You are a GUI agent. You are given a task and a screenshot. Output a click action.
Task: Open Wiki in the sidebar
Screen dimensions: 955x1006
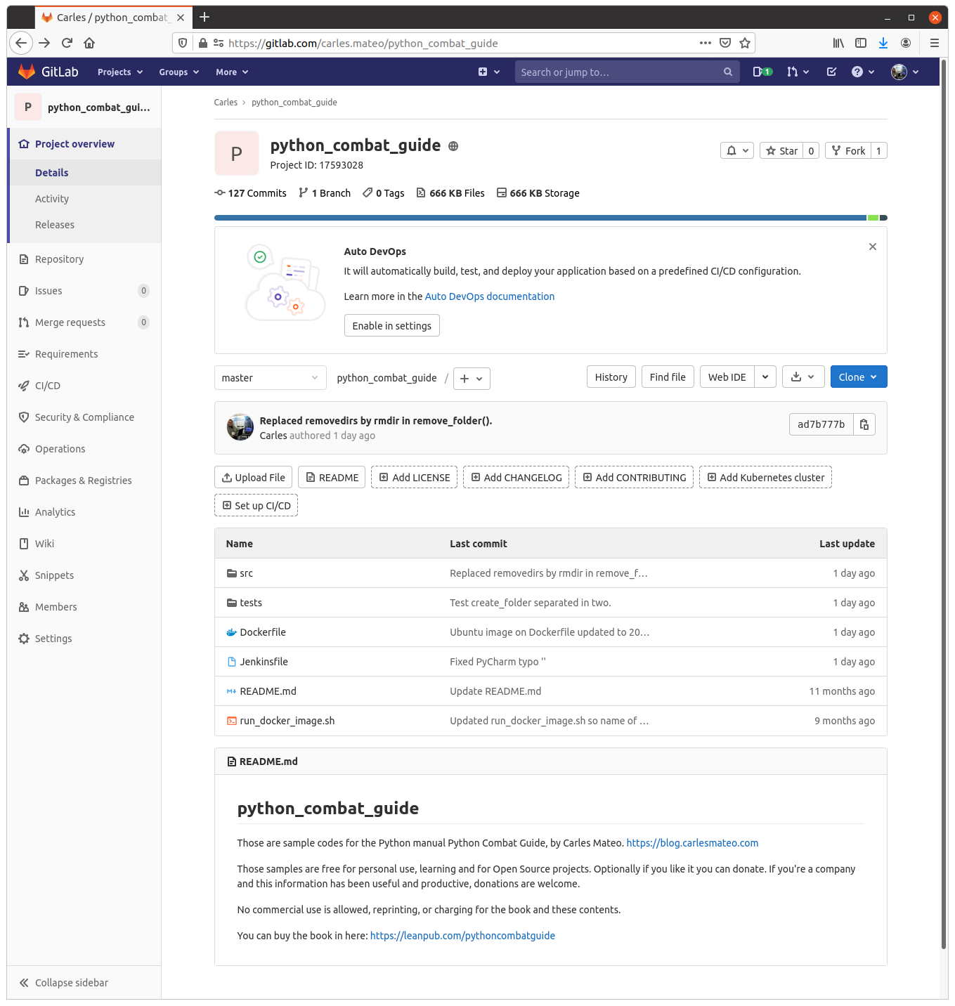[84, 544]
